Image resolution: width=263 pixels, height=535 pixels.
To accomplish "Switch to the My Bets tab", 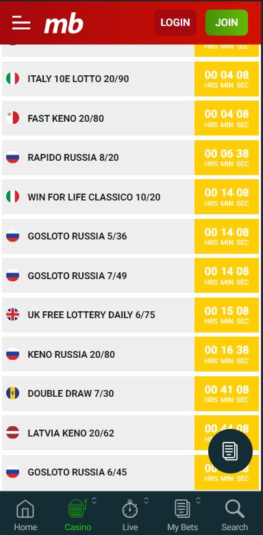I will click(x=182, y=515).
